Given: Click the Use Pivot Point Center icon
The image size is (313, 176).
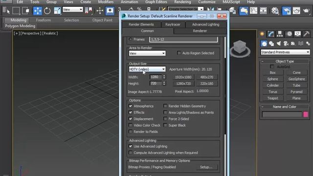Looking at the screenshot, I should pyautogui.click(x=89, y=10).
